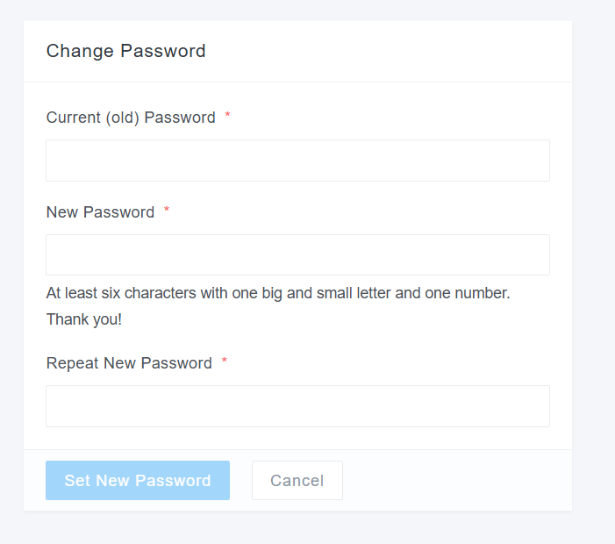Cancel the password change
This screenshot has width=615, height=544.
click(x=297, y=481)
